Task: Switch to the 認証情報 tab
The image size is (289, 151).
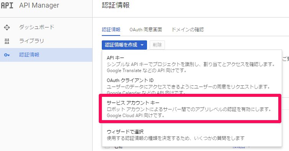Action: [111, 30]
